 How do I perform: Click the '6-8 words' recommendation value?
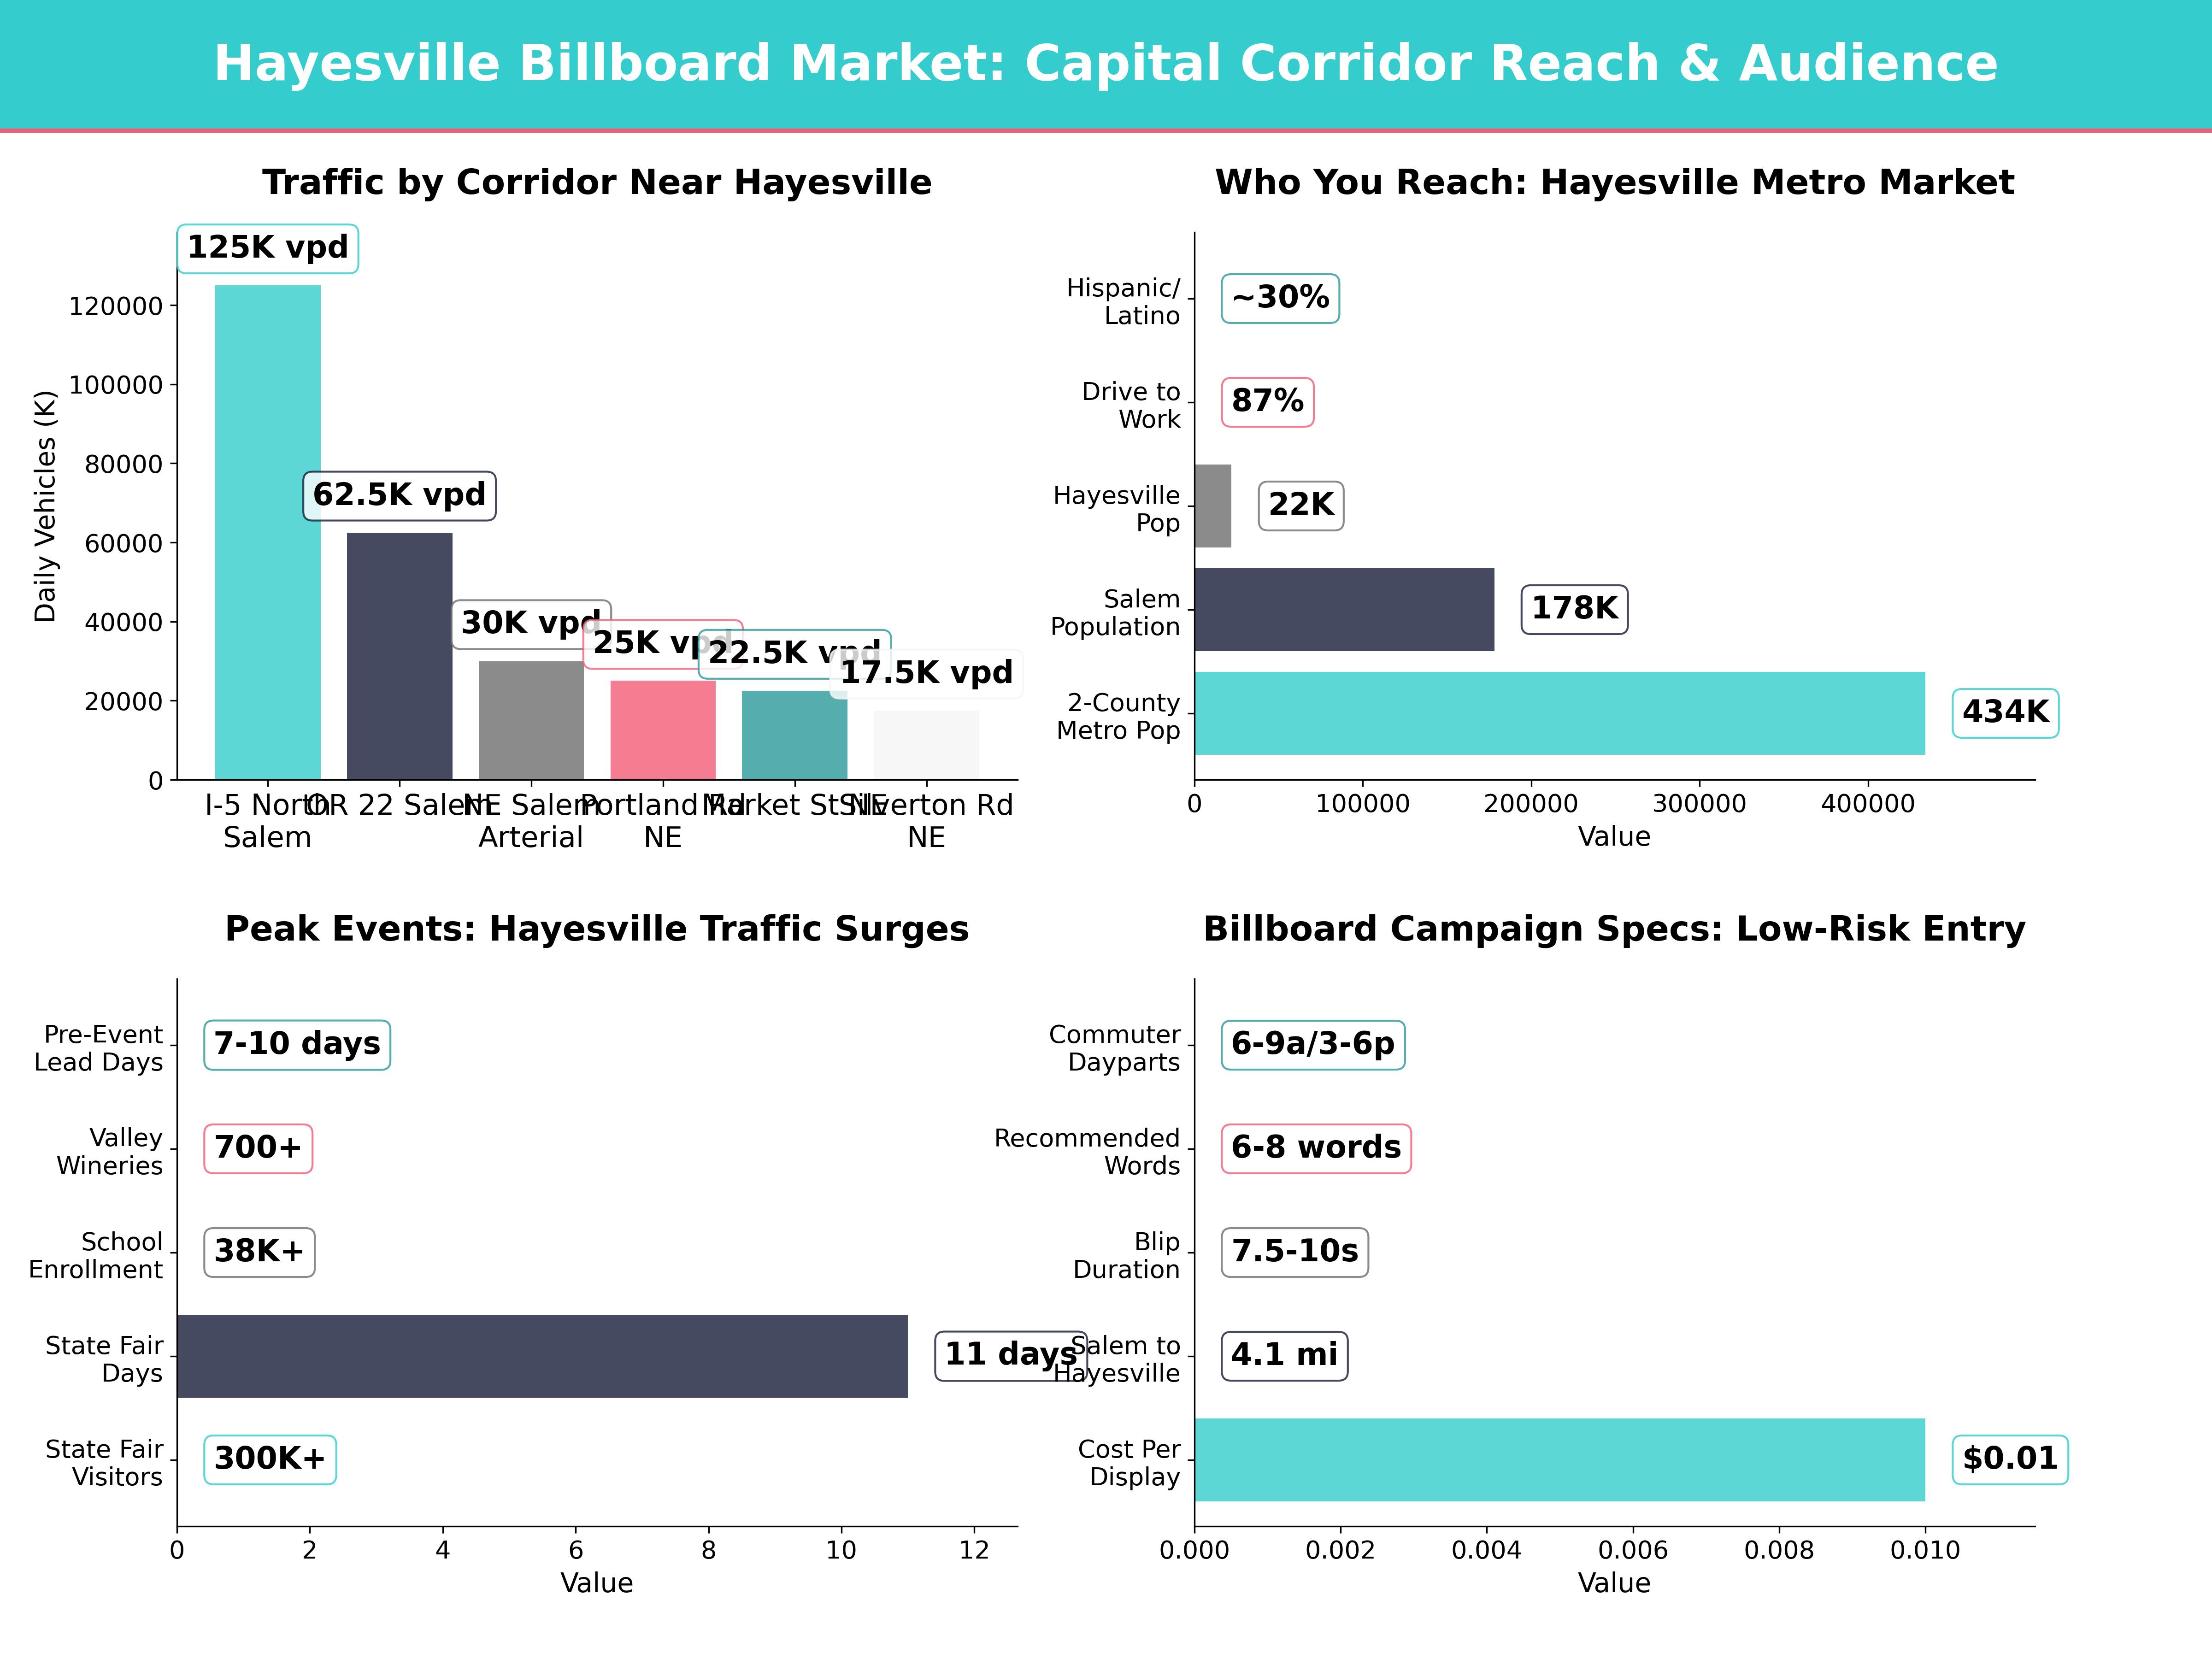(1316, 1148)
